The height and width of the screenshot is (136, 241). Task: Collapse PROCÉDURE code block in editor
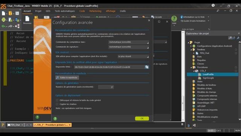pyautogui.click(x=8, y=60)
